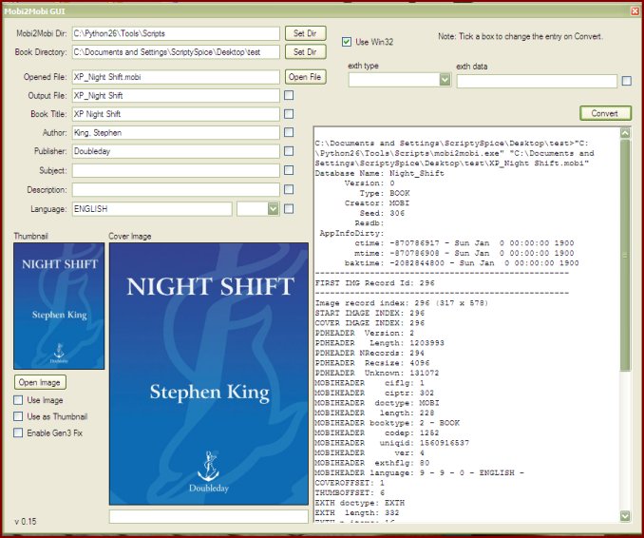
Task: Click the Open Image button
Action: [x=40, y=382]
